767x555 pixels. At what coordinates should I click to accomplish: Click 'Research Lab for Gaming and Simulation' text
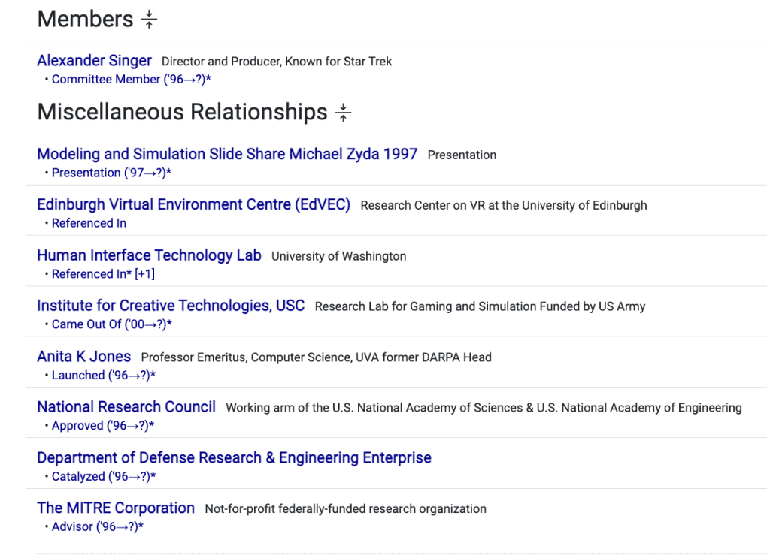click(x=481, y=306)
